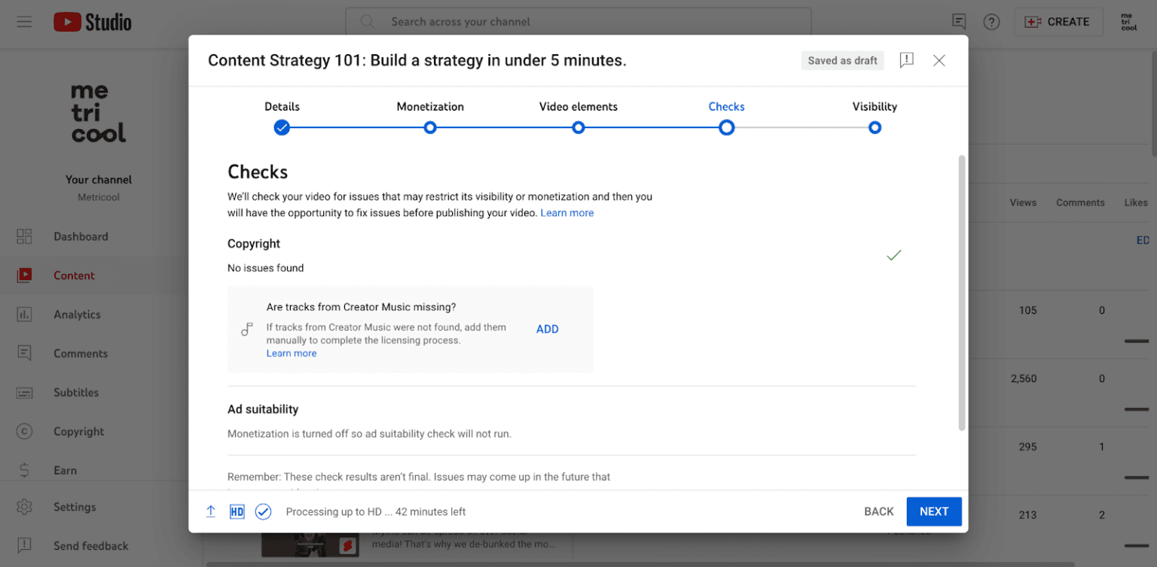
Task: Click the search across your channel field
Action: point(578,22)
